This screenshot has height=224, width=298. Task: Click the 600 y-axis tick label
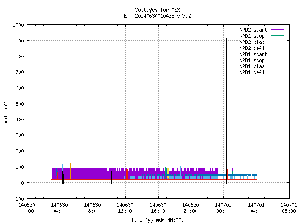[20, 88]
